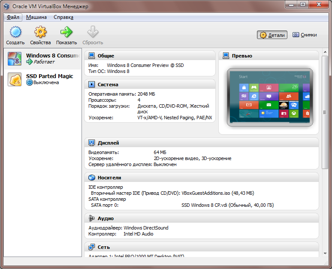Click the Система section chip icon

(x=91, y=84)
